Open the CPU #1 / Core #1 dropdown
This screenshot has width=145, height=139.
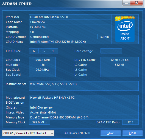coord(28,133)
